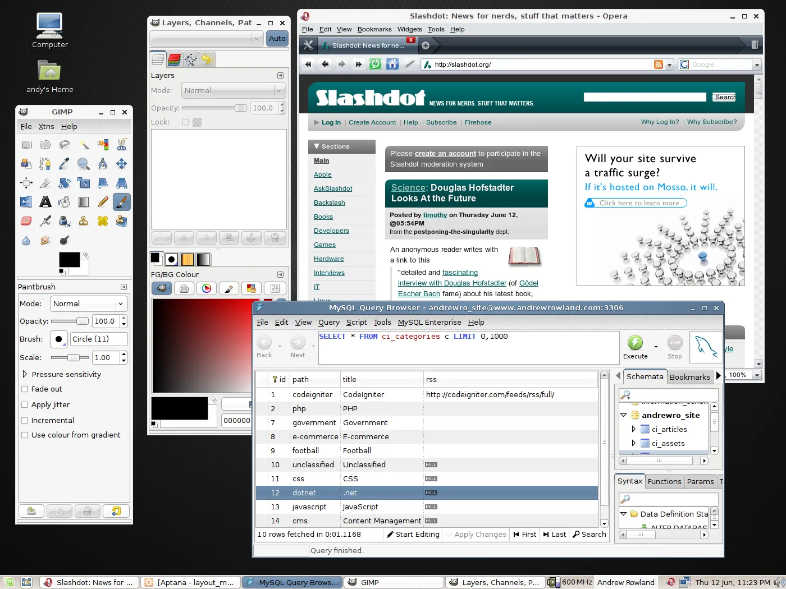This screenshot has height=589, width=786.
Task: Select the Heal bandage tool in GIMP
Action: click(103, 221)
